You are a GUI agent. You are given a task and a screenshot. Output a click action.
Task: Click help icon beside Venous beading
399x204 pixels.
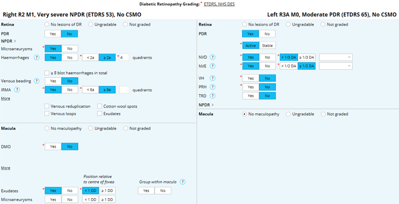(x=37, y=81)
